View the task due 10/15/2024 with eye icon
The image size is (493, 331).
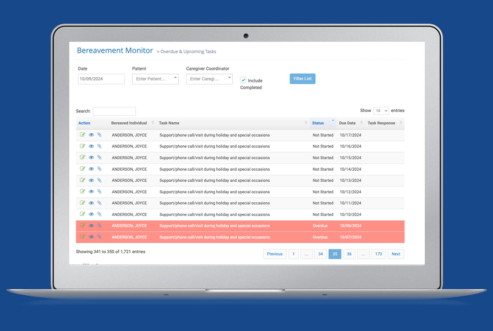(x=91, y=158)
